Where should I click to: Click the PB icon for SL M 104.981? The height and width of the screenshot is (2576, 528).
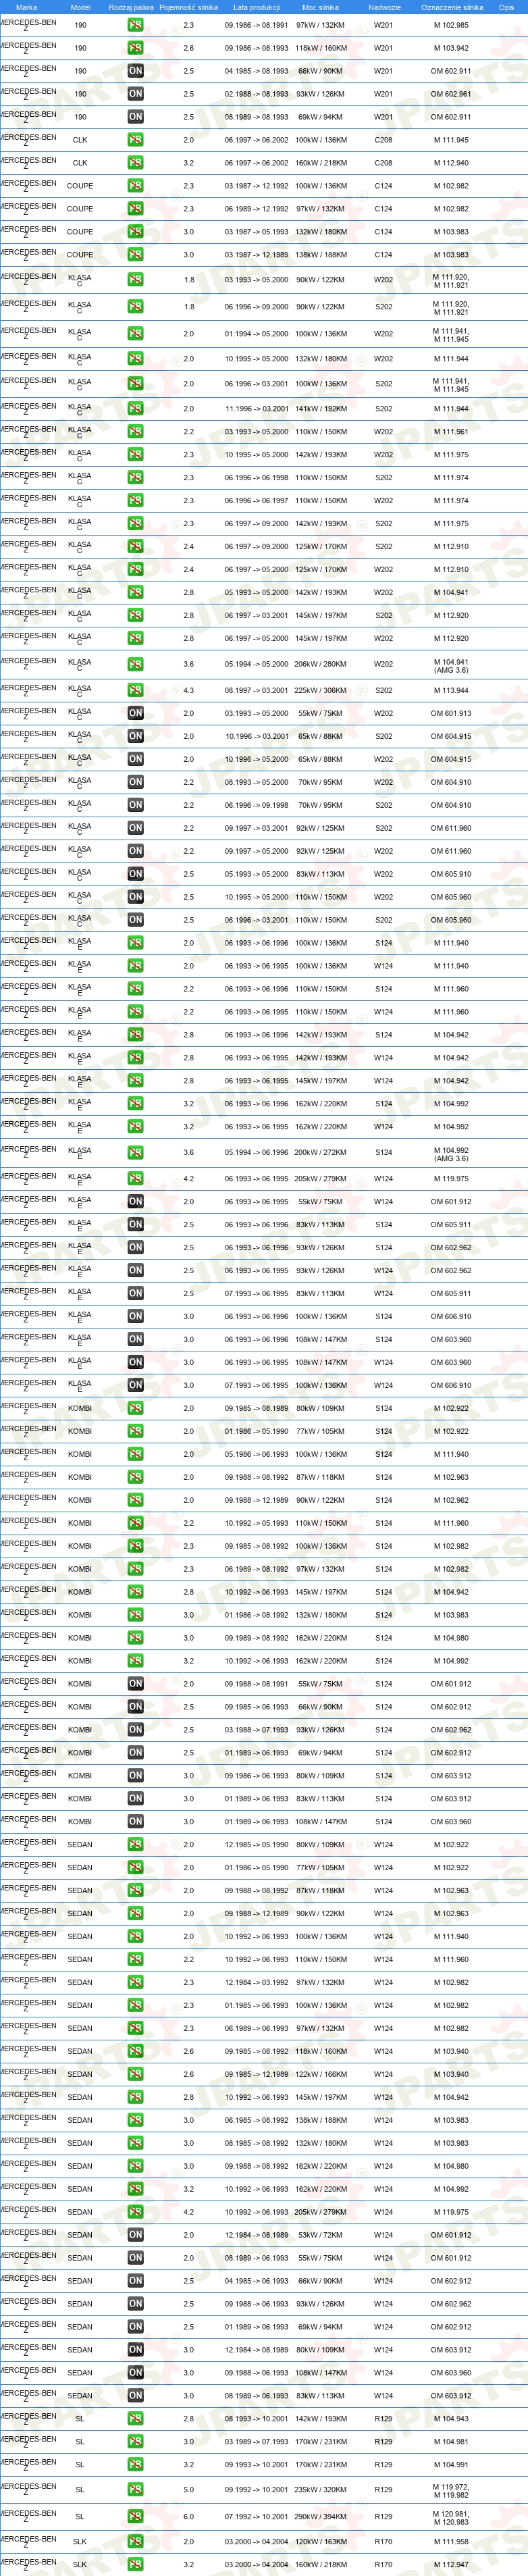pos(135,2441)
